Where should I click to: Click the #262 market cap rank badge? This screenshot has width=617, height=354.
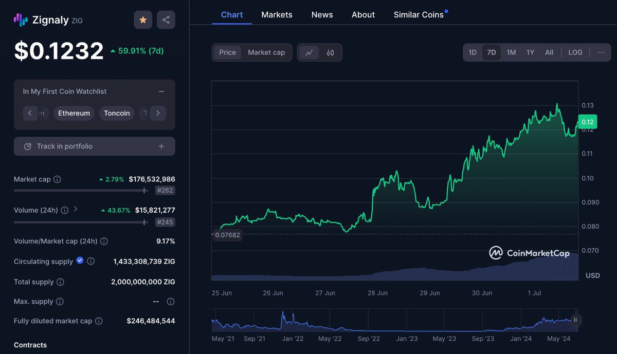pyautogui.click(x=165, y=191)
